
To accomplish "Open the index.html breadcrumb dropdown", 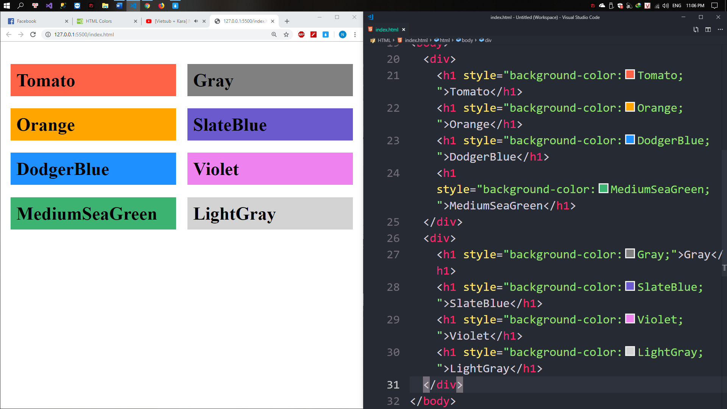I will click(416, 40).
